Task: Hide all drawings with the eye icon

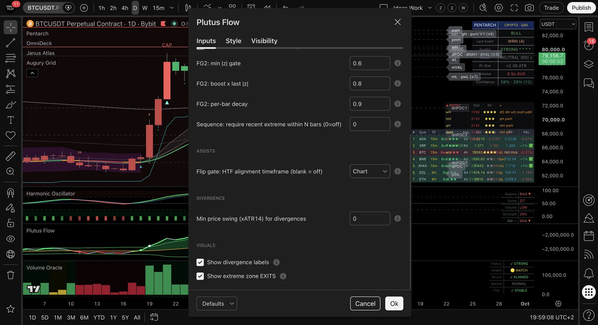Action: tap(10, 239)
